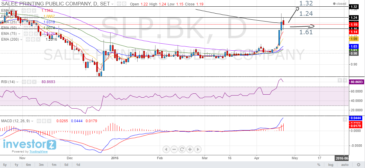Remove EMA (200) indicator with X icon
365x168 pixels.
tap(38, 39)
